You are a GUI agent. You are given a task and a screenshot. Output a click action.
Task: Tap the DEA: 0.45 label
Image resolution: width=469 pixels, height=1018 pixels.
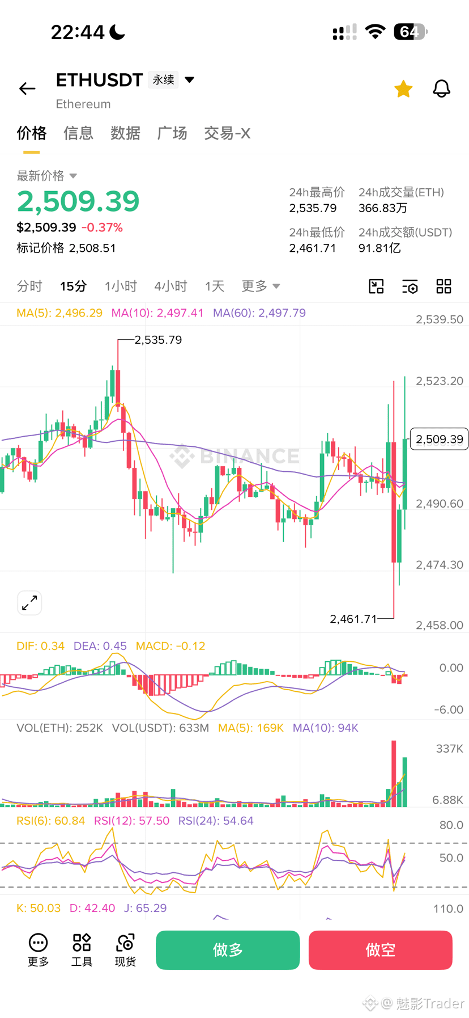100,646
